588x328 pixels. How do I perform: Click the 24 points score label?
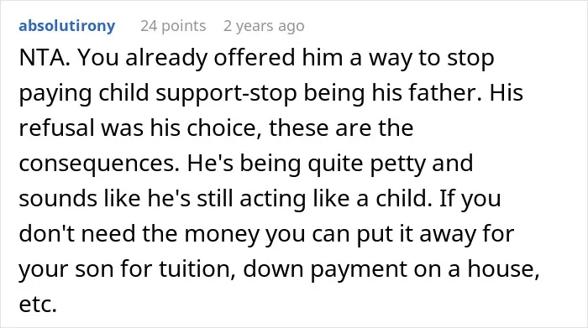click(173, 26)
